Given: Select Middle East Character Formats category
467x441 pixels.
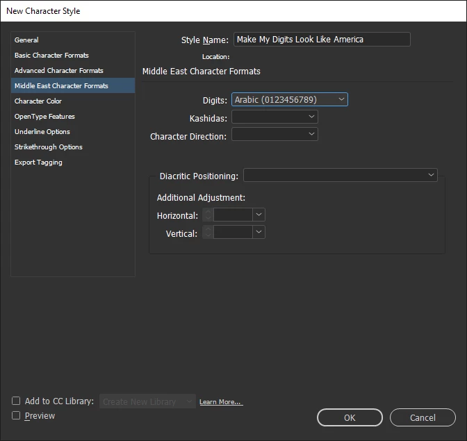Looking at the screenshot, I should coord(73,85).
